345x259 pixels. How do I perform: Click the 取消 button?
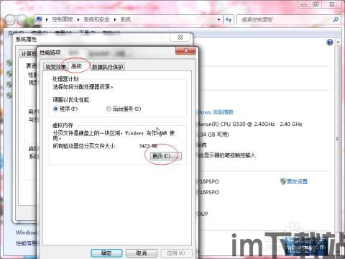[x=142, y=253]
